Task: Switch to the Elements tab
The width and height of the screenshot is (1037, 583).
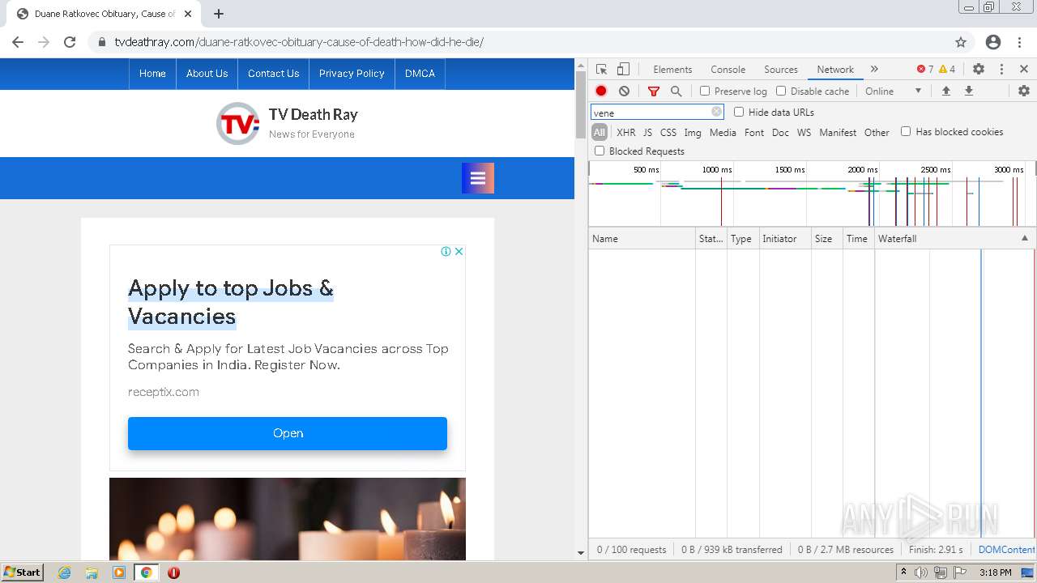Action: pyautogui.click(x=672, y=70)
